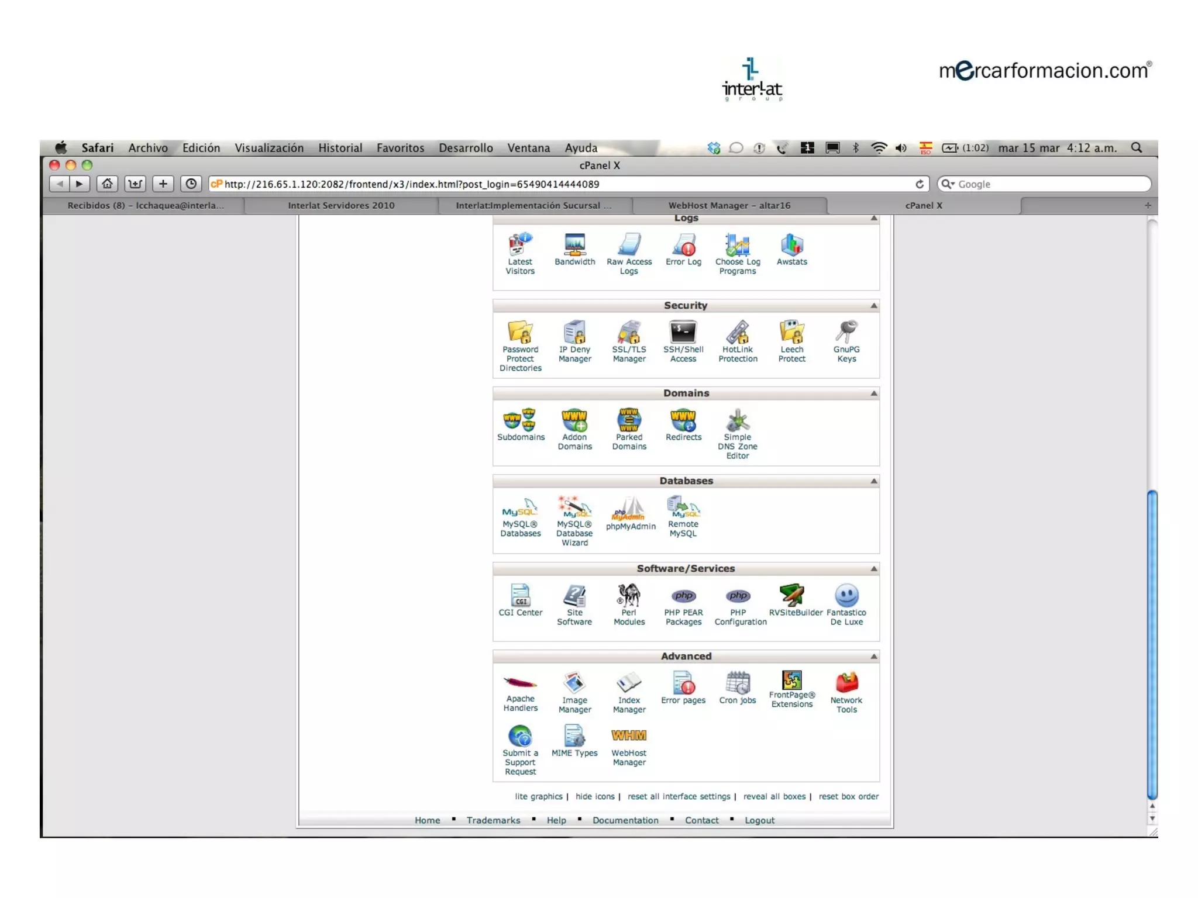The image size is (1198, 898).
Task: Click the Subdomains icon
Action: pyautogui.click(x=520, y=421)
